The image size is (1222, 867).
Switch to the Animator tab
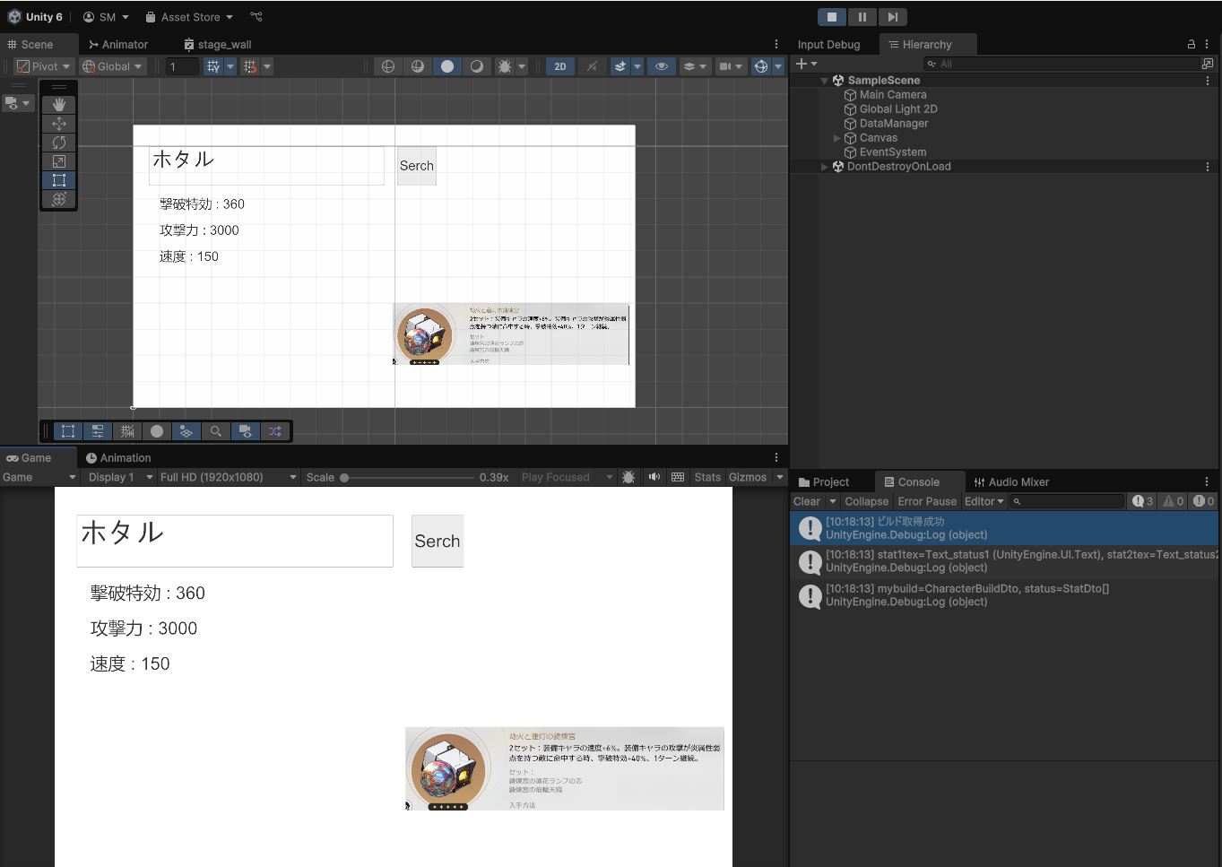pyautogui.click(x=118, y=44)
